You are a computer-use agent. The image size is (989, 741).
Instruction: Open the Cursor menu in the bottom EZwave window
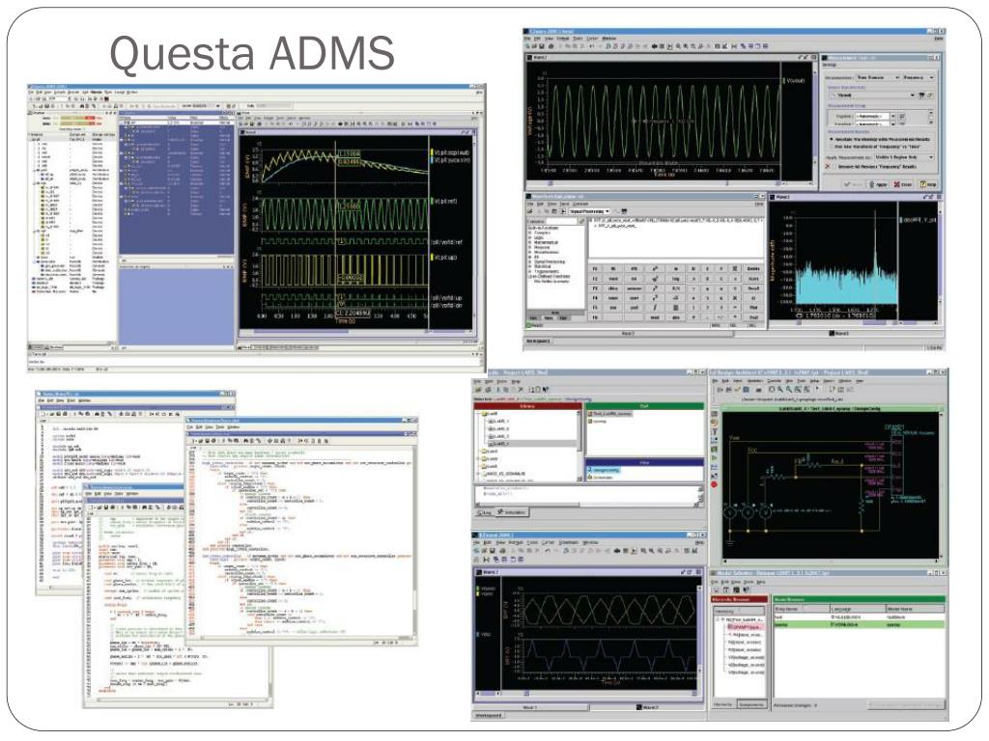549,542
